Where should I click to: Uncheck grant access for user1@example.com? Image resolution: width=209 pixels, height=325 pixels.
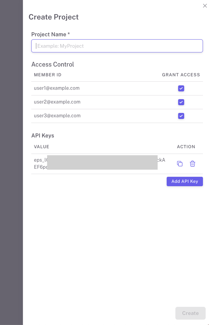pos(181,88)
